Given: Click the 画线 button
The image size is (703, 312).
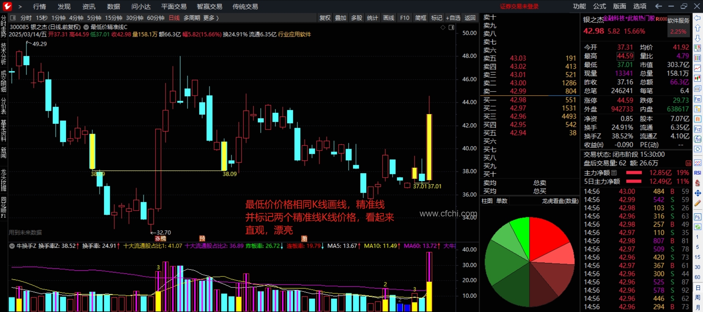Looking at the screenshot, I should pos(388,18).
